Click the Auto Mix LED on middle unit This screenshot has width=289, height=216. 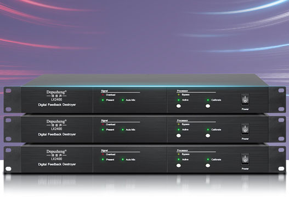[123, 130]
